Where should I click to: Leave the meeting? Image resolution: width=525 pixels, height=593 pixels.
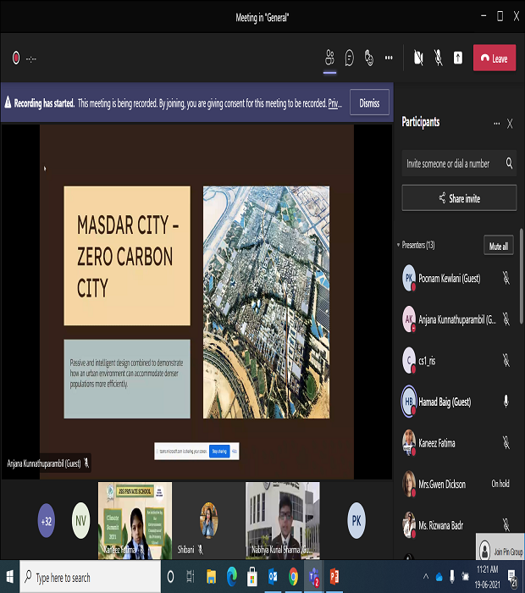coord(495,58)
